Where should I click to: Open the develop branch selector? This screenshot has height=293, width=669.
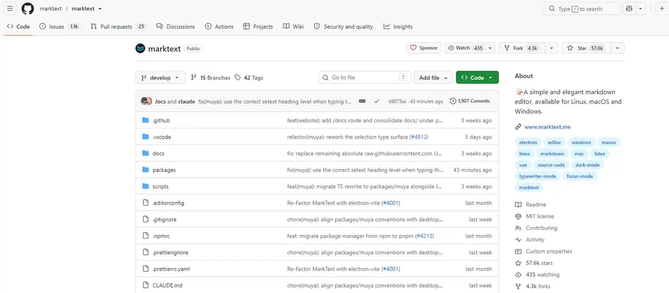pyautogui.click(x=160, y=77)
